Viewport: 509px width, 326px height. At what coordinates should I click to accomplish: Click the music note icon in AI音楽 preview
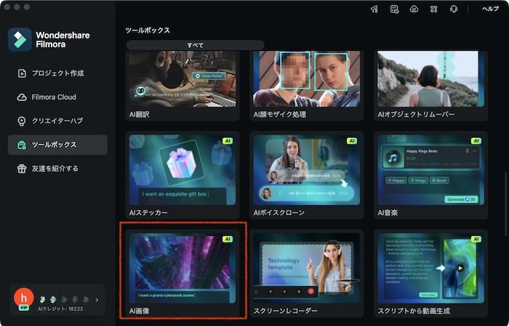coord(393,158)
